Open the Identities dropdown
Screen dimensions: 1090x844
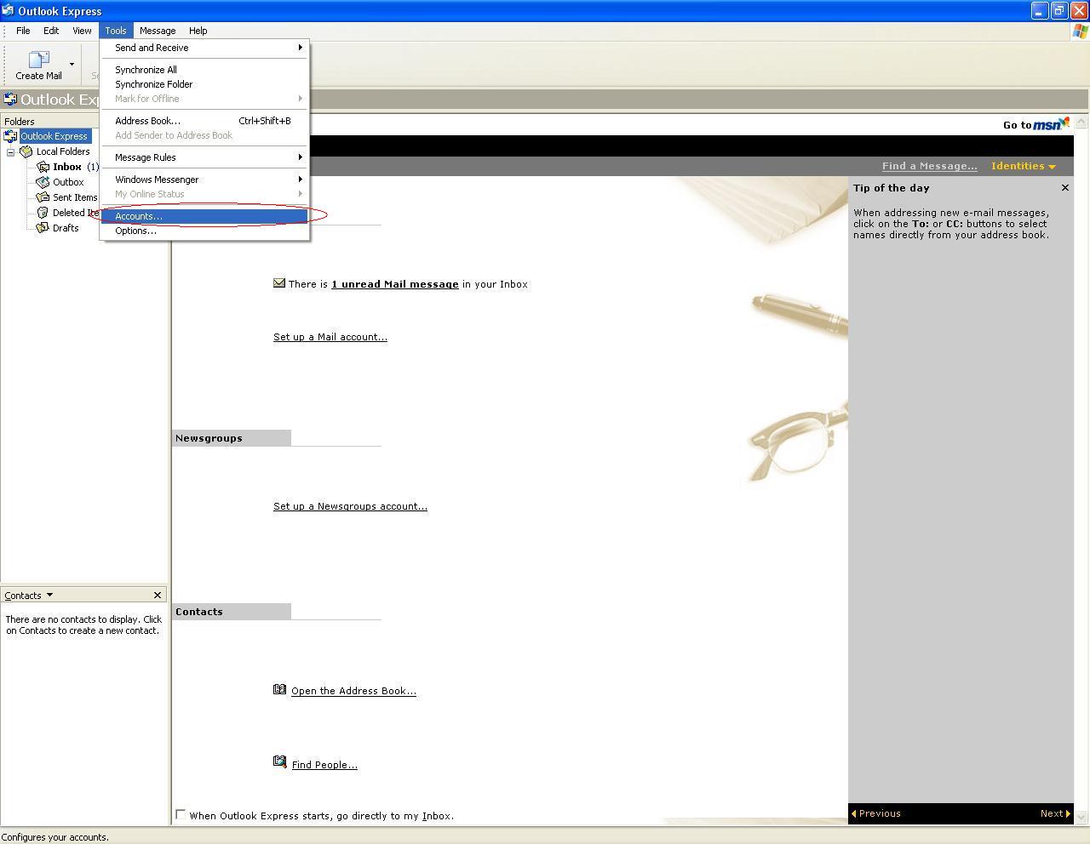point(1023,166)
